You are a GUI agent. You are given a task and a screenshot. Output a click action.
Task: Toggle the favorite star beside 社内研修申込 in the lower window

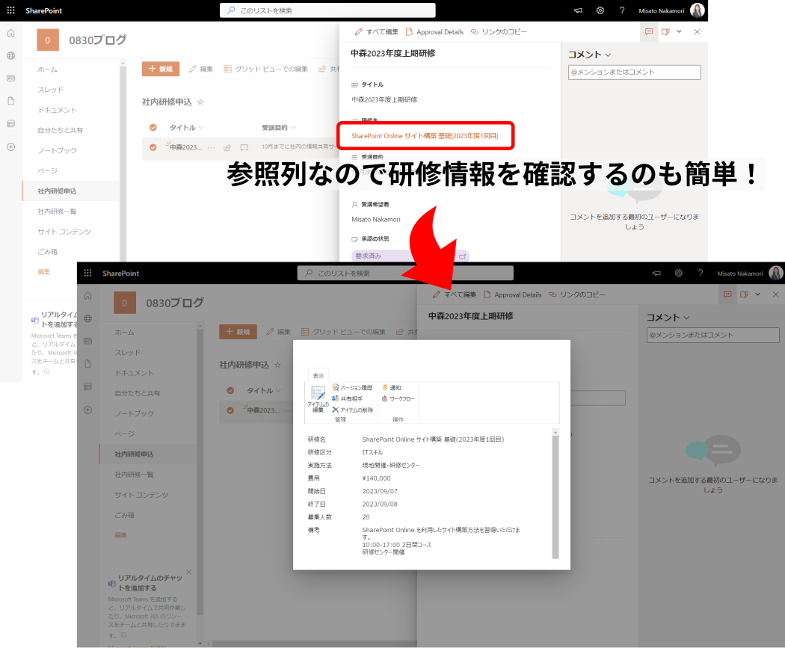pos(277,365)
